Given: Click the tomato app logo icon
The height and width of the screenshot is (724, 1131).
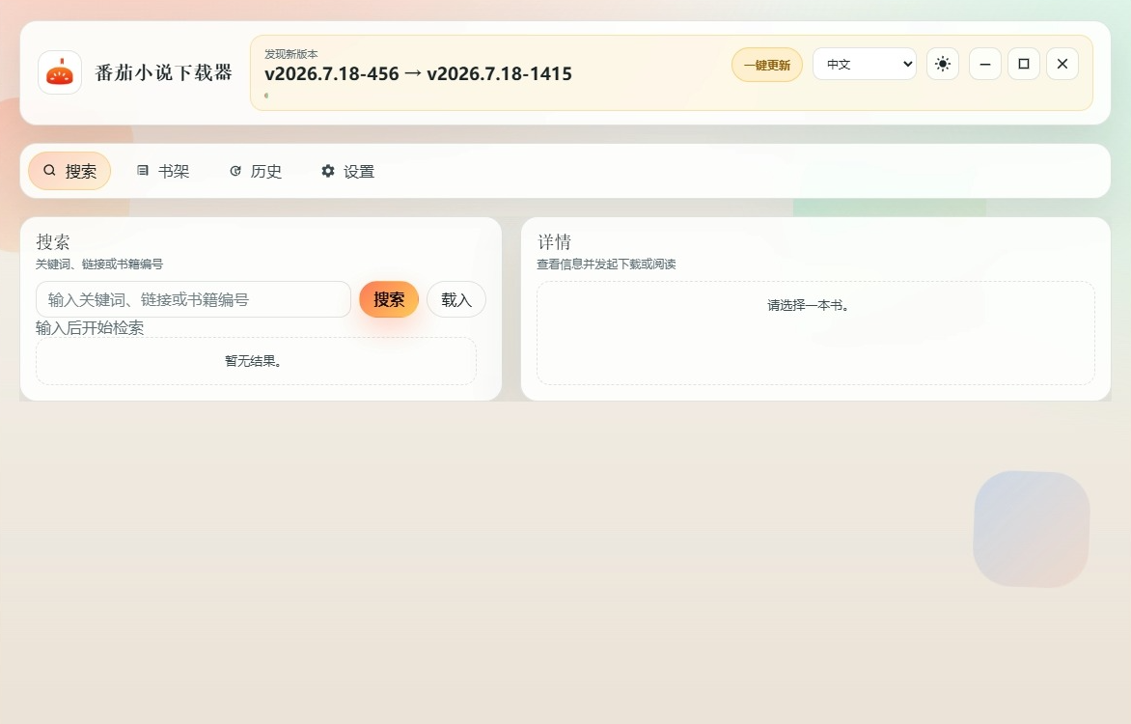Looking at the screenshot, I should [x=60, y=72].
